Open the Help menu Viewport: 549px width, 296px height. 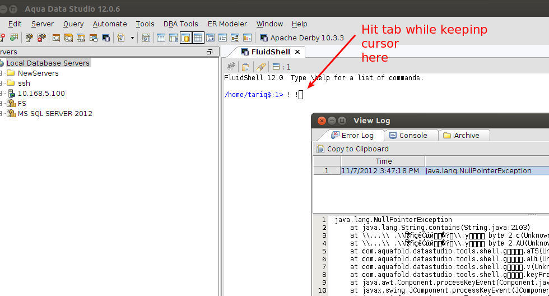tap(299, 24)
